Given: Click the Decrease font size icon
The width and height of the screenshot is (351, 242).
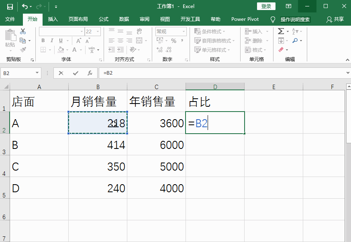Looking at the screenshot, I should (88, 41).
